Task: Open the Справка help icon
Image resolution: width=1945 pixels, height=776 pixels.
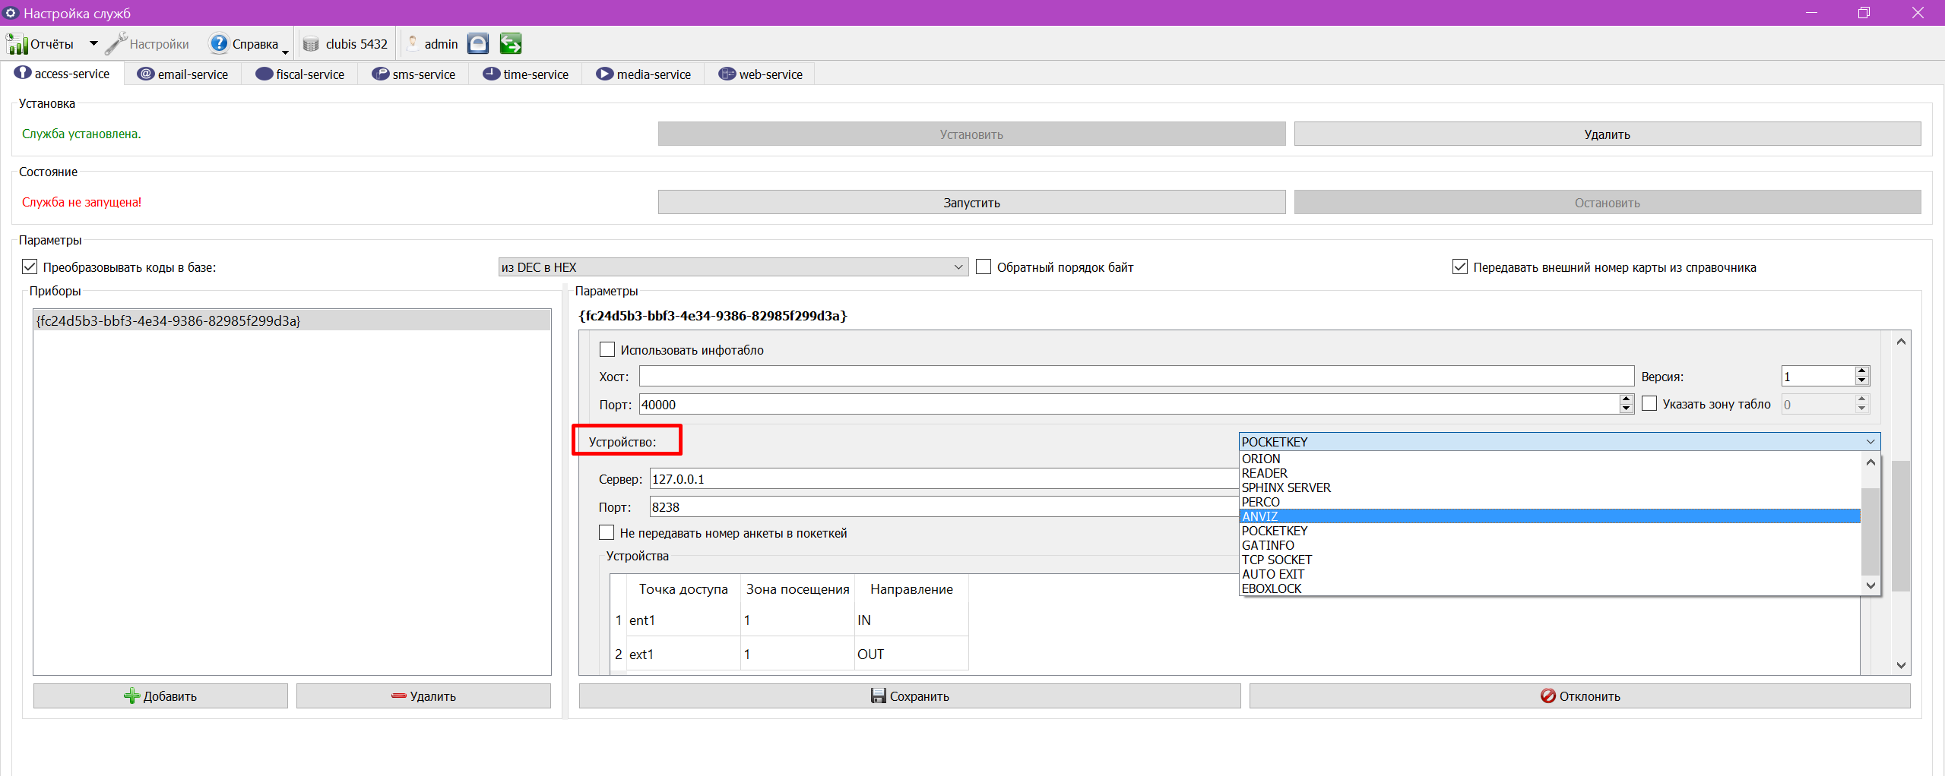Action: coord(219,44)
